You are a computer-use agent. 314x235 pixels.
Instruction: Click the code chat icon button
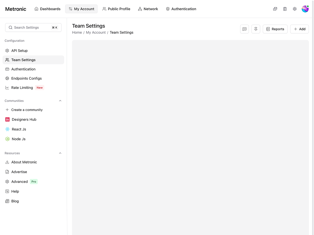tap(244, 29)
